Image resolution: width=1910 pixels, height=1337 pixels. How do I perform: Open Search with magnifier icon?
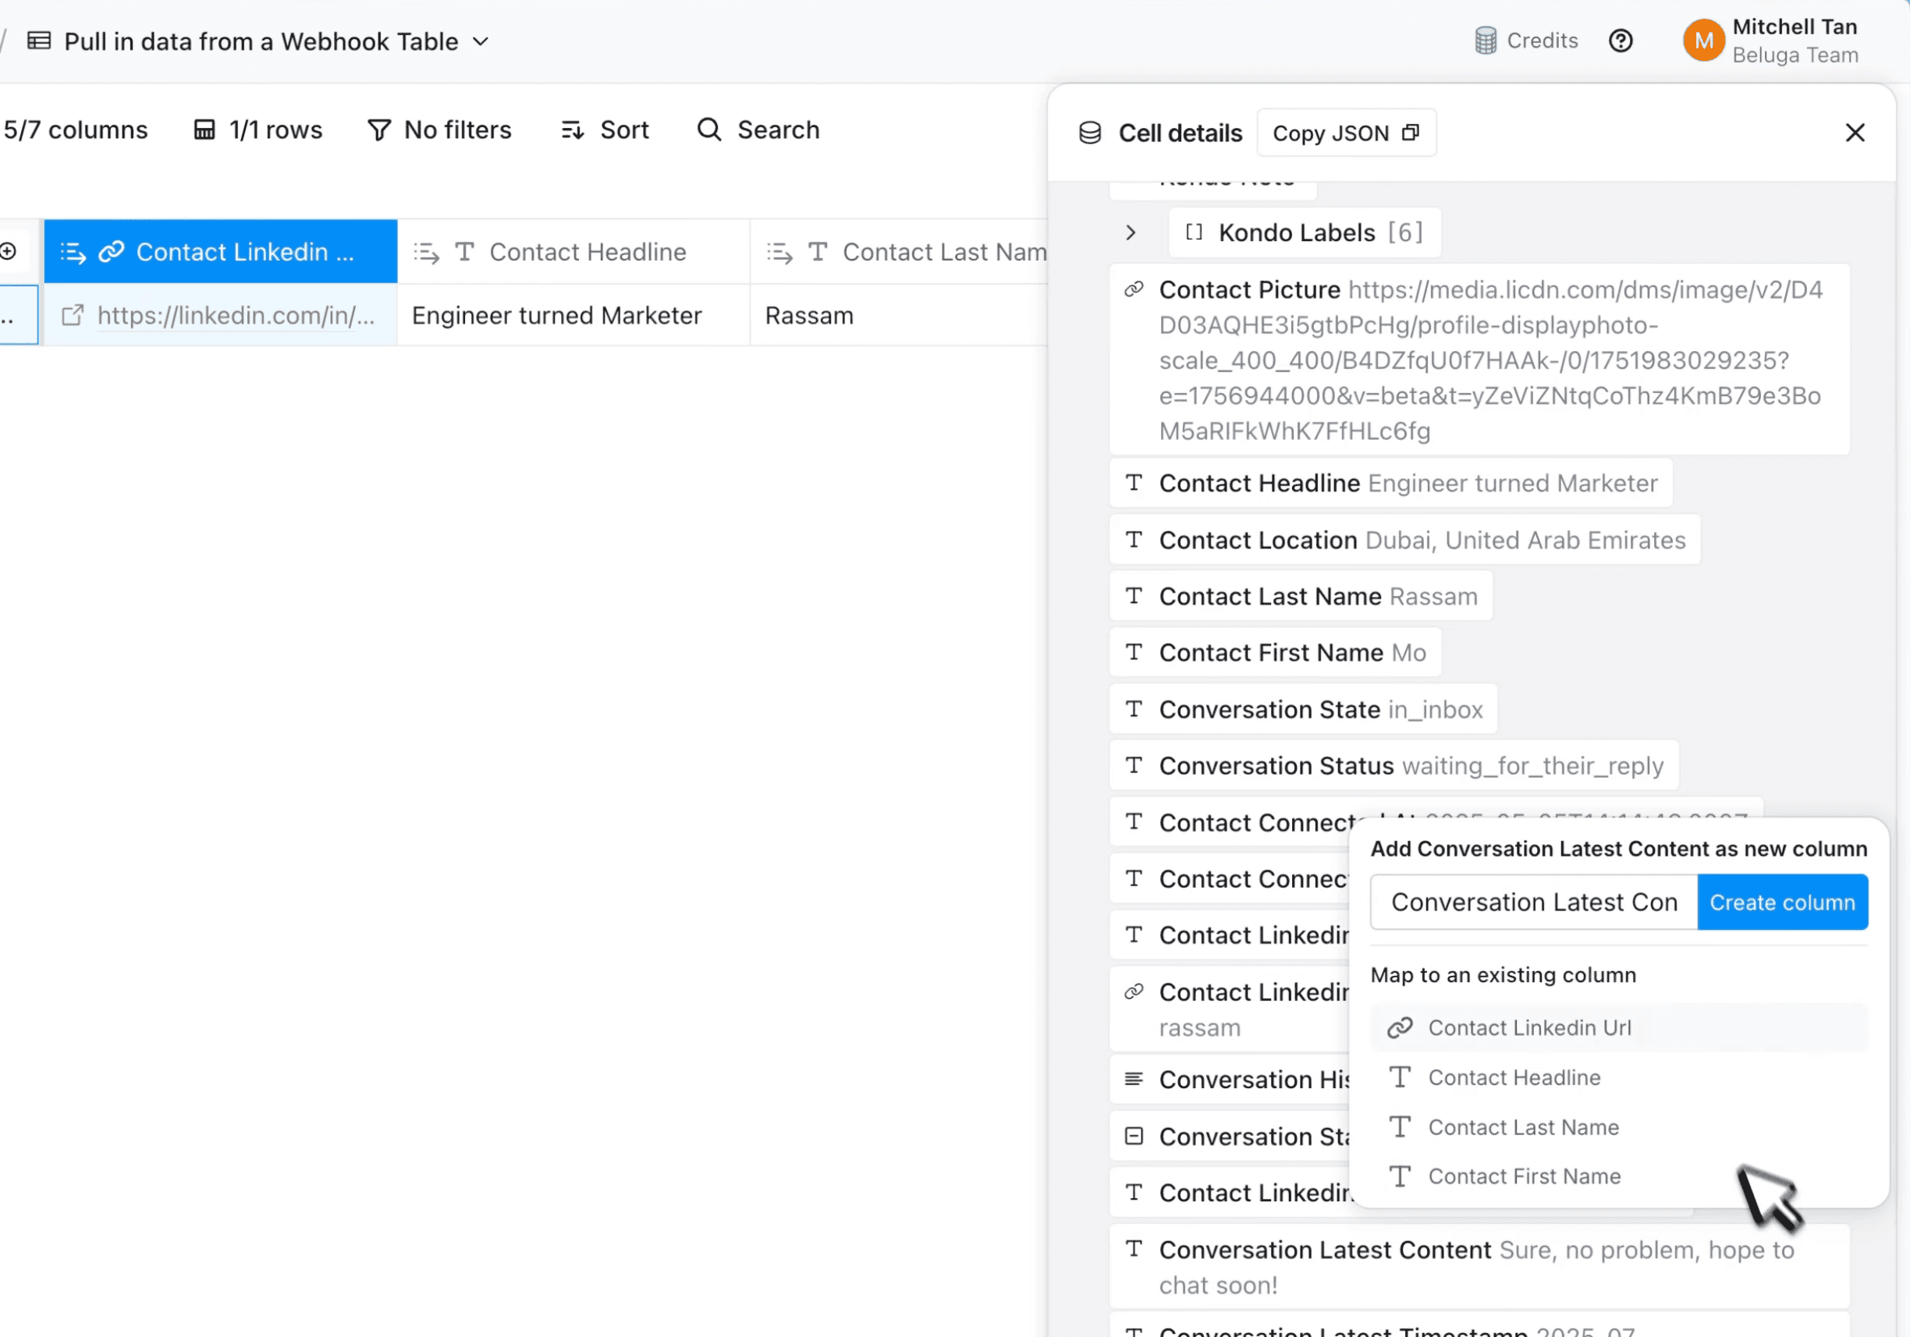point(708,129)
